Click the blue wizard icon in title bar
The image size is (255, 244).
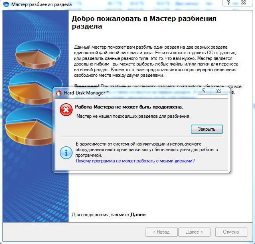coord(6,5)
